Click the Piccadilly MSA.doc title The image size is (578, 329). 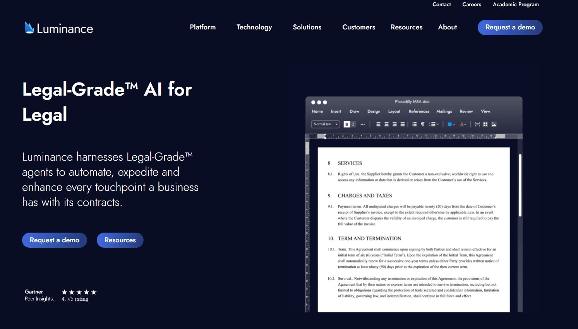(x=412, y=102)
